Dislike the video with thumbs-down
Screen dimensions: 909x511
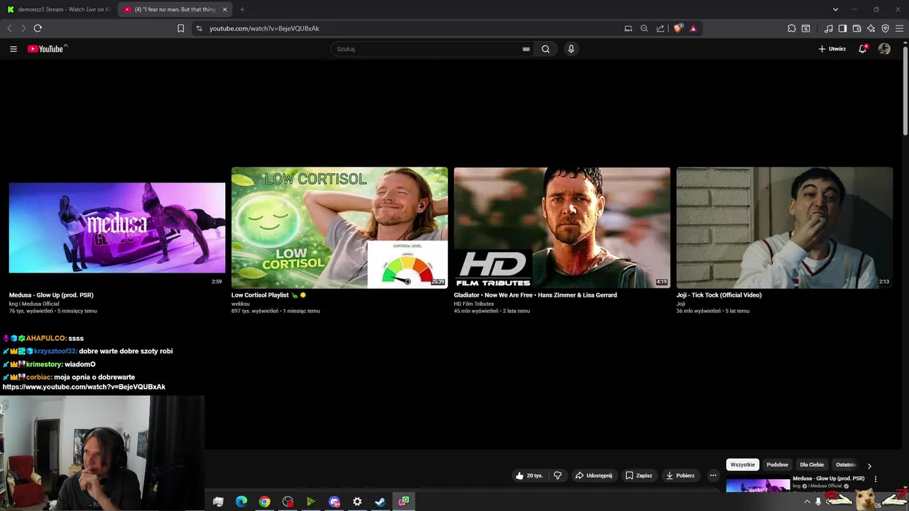(x=557, y=476)
